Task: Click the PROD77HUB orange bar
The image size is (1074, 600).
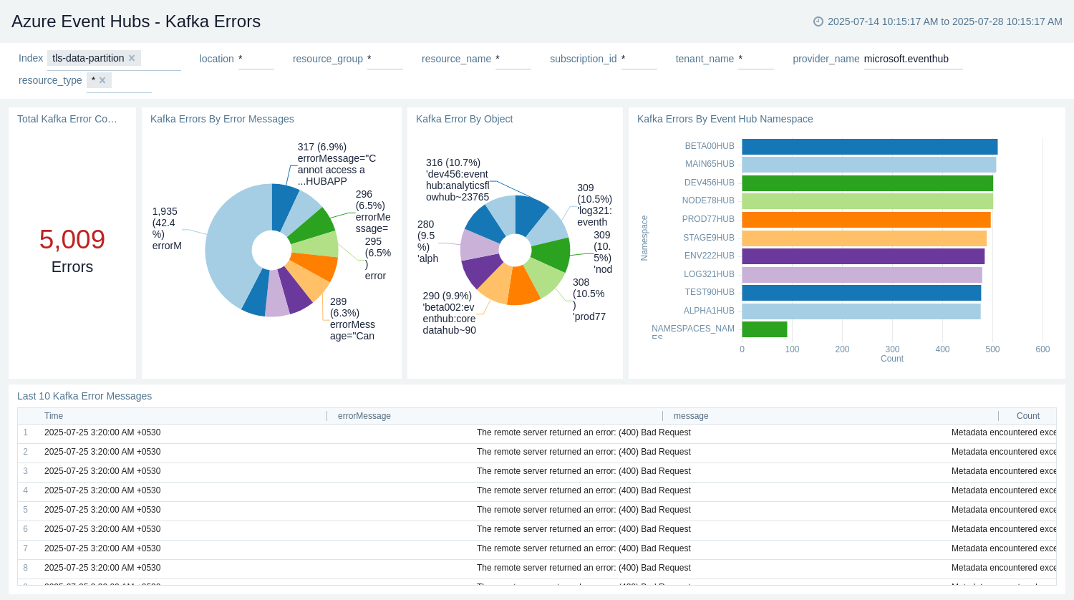Action: tap(866, 220)
